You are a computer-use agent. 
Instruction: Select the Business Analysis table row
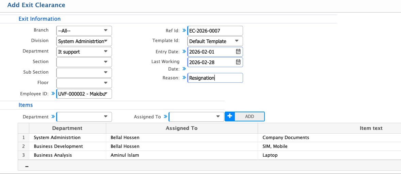click(x=53, y=155)
